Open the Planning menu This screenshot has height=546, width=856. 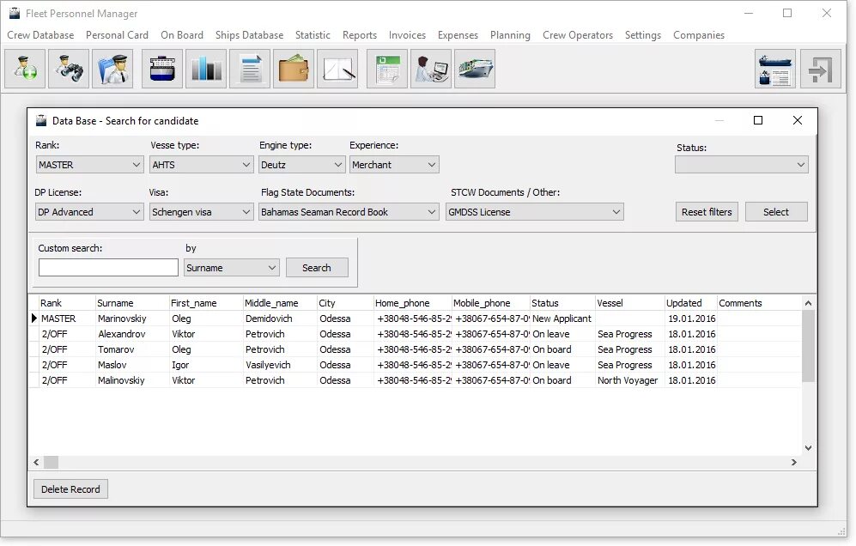pyautogui.click(x=510, y=35)
